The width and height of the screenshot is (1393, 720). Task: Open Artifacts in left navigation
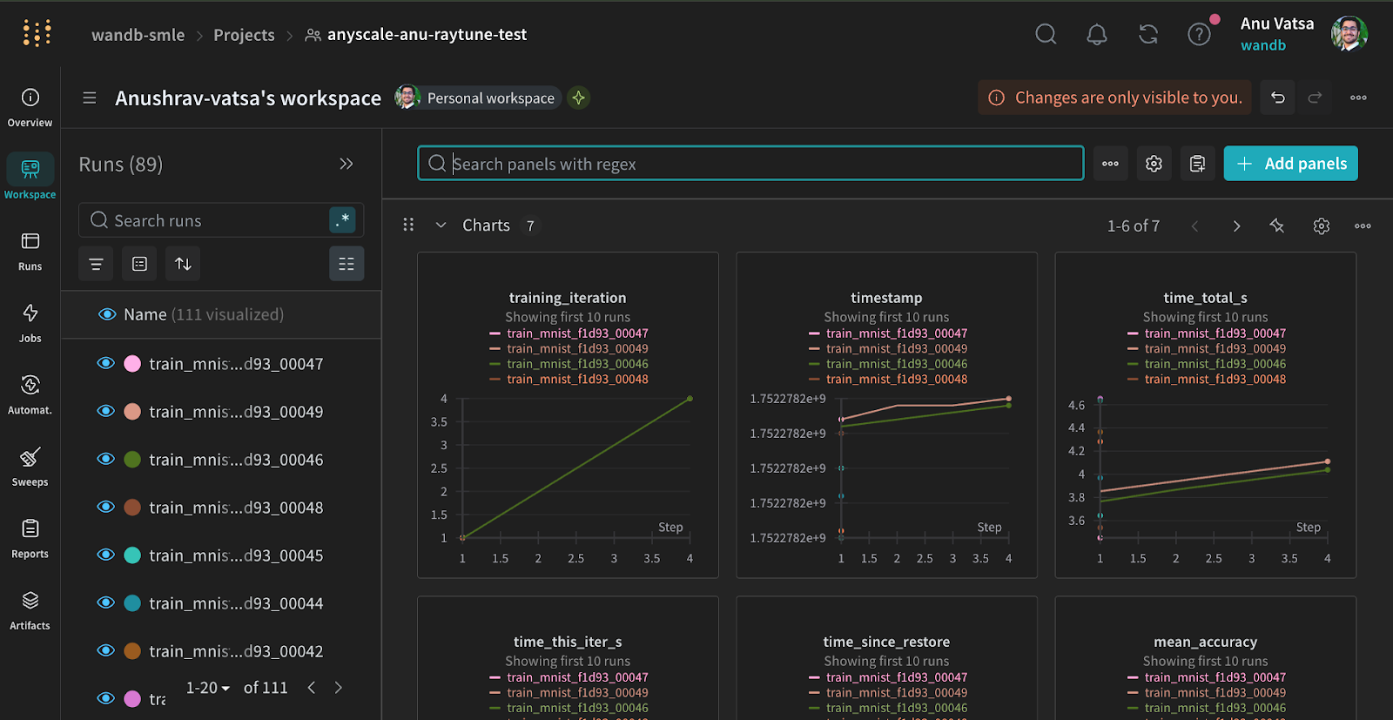(30, 610)
